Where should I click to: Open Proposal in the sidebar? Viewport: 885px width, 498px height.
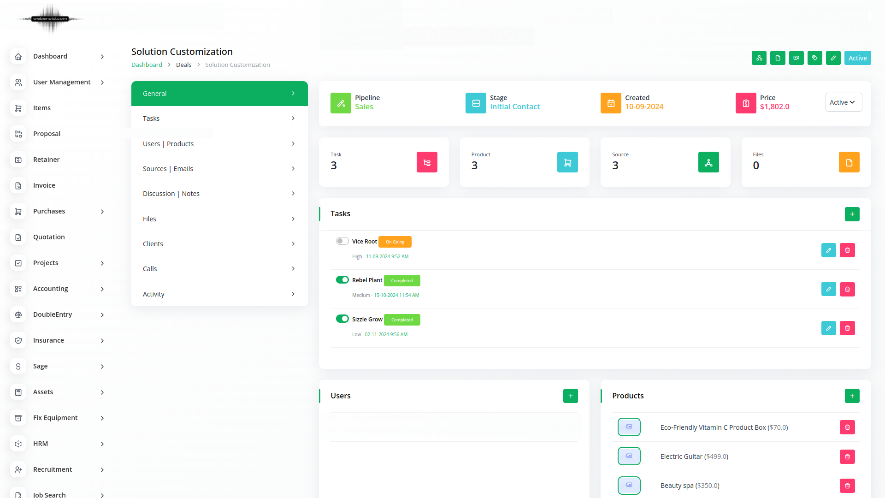pyautogui.click(x=47, y=134)
